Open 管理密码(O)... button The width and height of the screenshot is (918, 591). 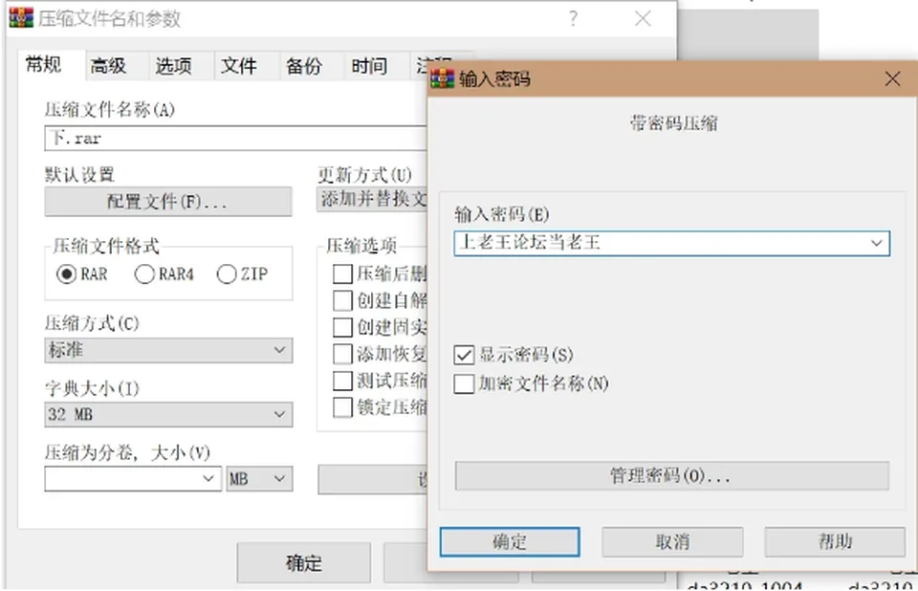click(x=671, y=475)
